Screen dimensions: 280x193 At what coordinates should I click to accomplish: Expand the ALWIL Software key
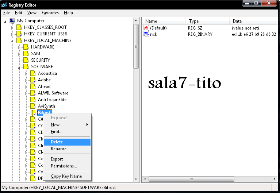26,93
